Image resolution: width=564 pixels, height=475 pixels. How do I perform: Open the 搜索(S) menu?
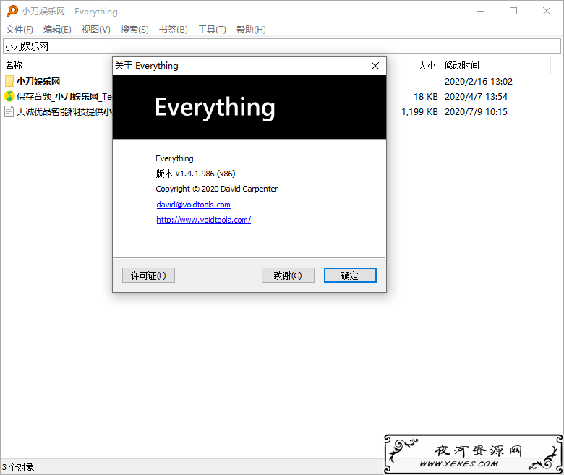(x=134, y=30)
